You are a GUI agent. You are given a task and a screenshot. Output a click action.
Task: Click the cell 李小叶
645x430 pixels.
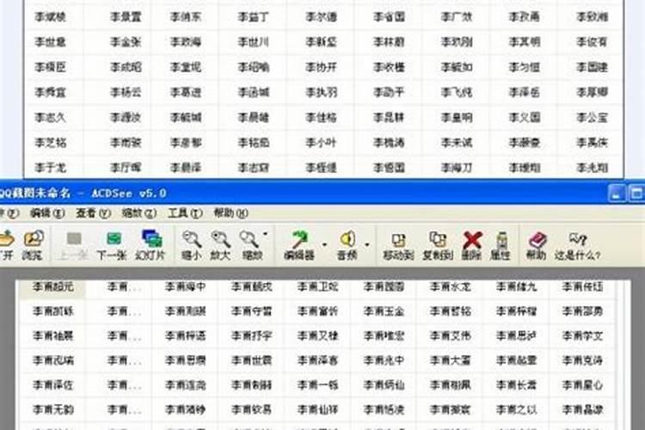point(321,143)
